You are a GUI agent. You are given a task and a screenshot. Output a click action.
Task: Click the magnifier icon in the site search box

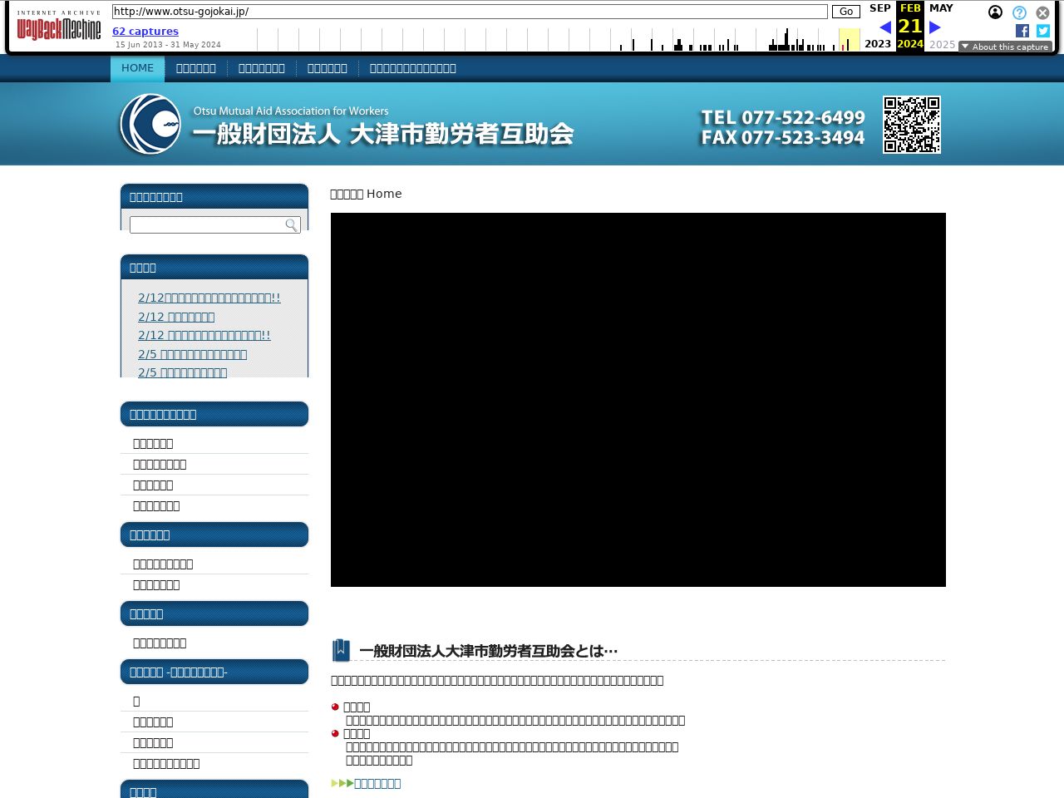click(x=291, y=225)
